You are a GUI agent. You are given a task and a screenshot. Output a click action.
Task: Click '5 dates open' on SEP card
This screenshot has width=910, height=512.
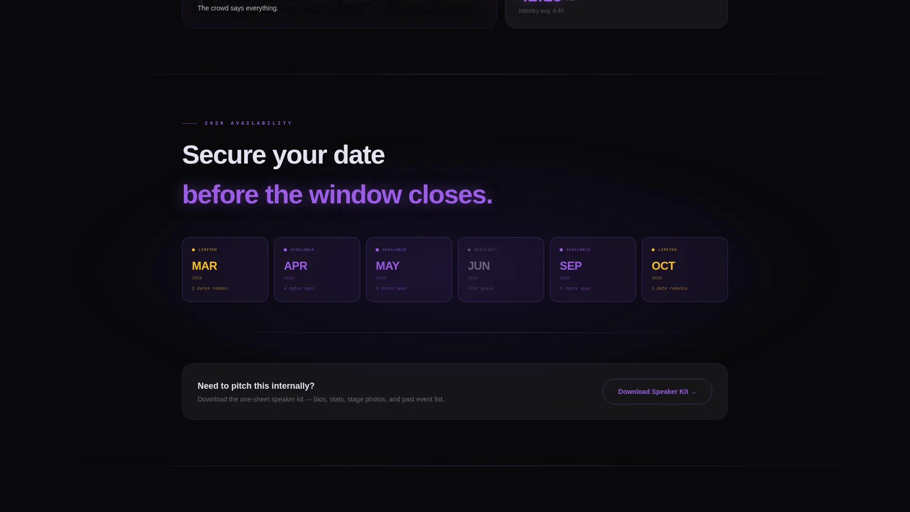[x=575, y=288]
